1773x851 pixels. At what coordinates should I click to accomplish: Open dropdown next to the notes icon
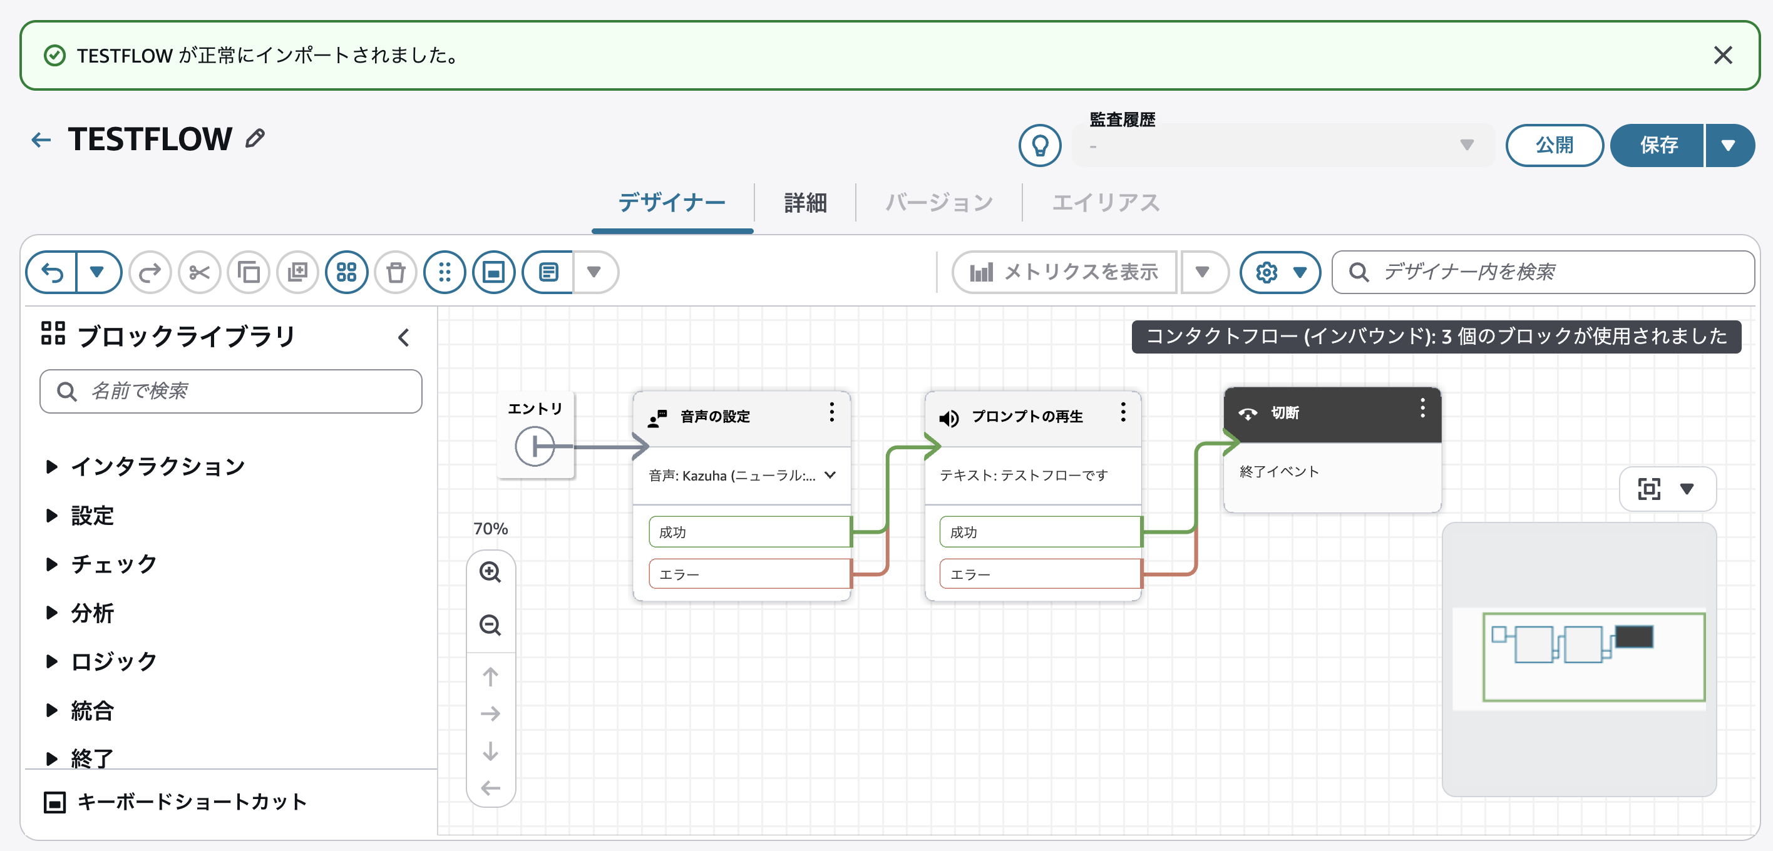pos(595,272)
